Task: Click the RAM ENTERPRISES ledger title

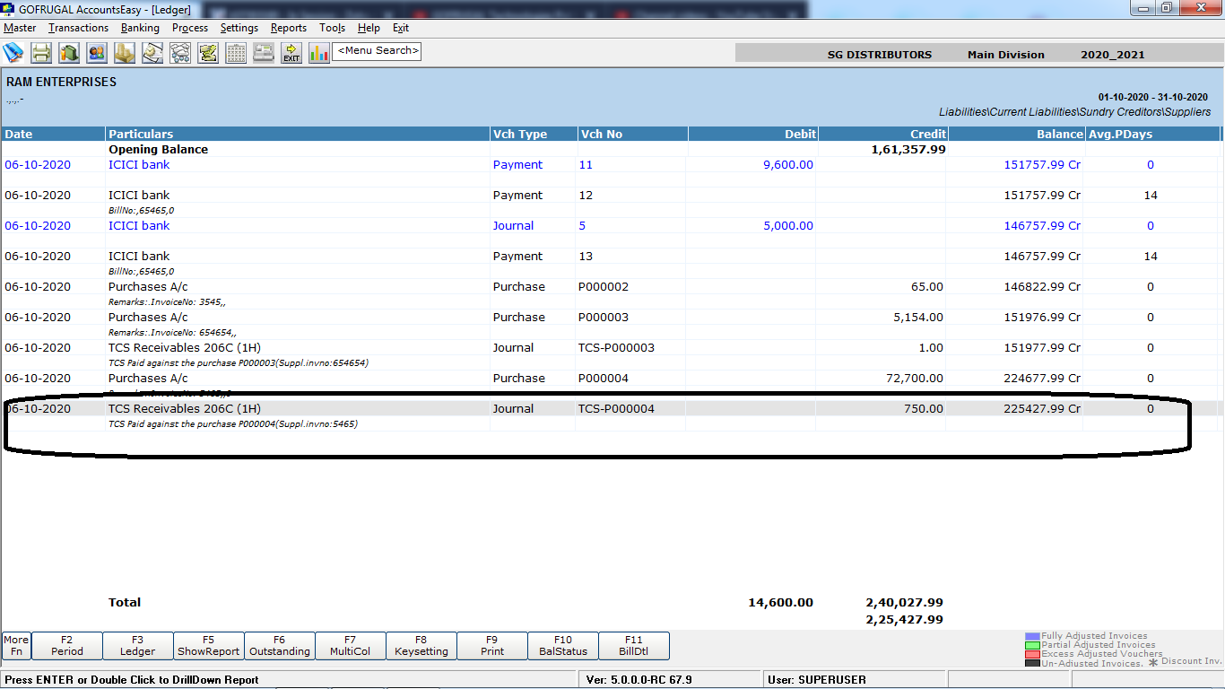Action: pos(62,82)
